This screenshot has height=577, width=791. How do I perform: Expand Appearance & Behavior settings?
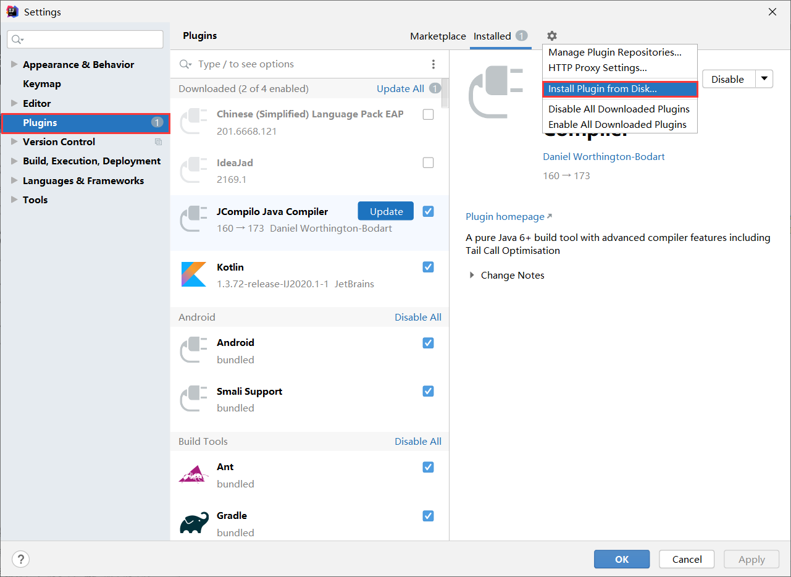click(x=15, y=64)
